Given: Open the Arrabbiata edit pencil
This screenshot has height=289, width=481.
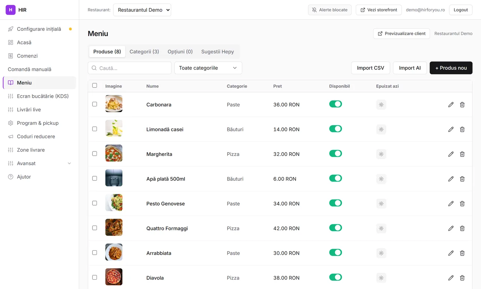Looking at the screenshot, I should click(451, 253).
